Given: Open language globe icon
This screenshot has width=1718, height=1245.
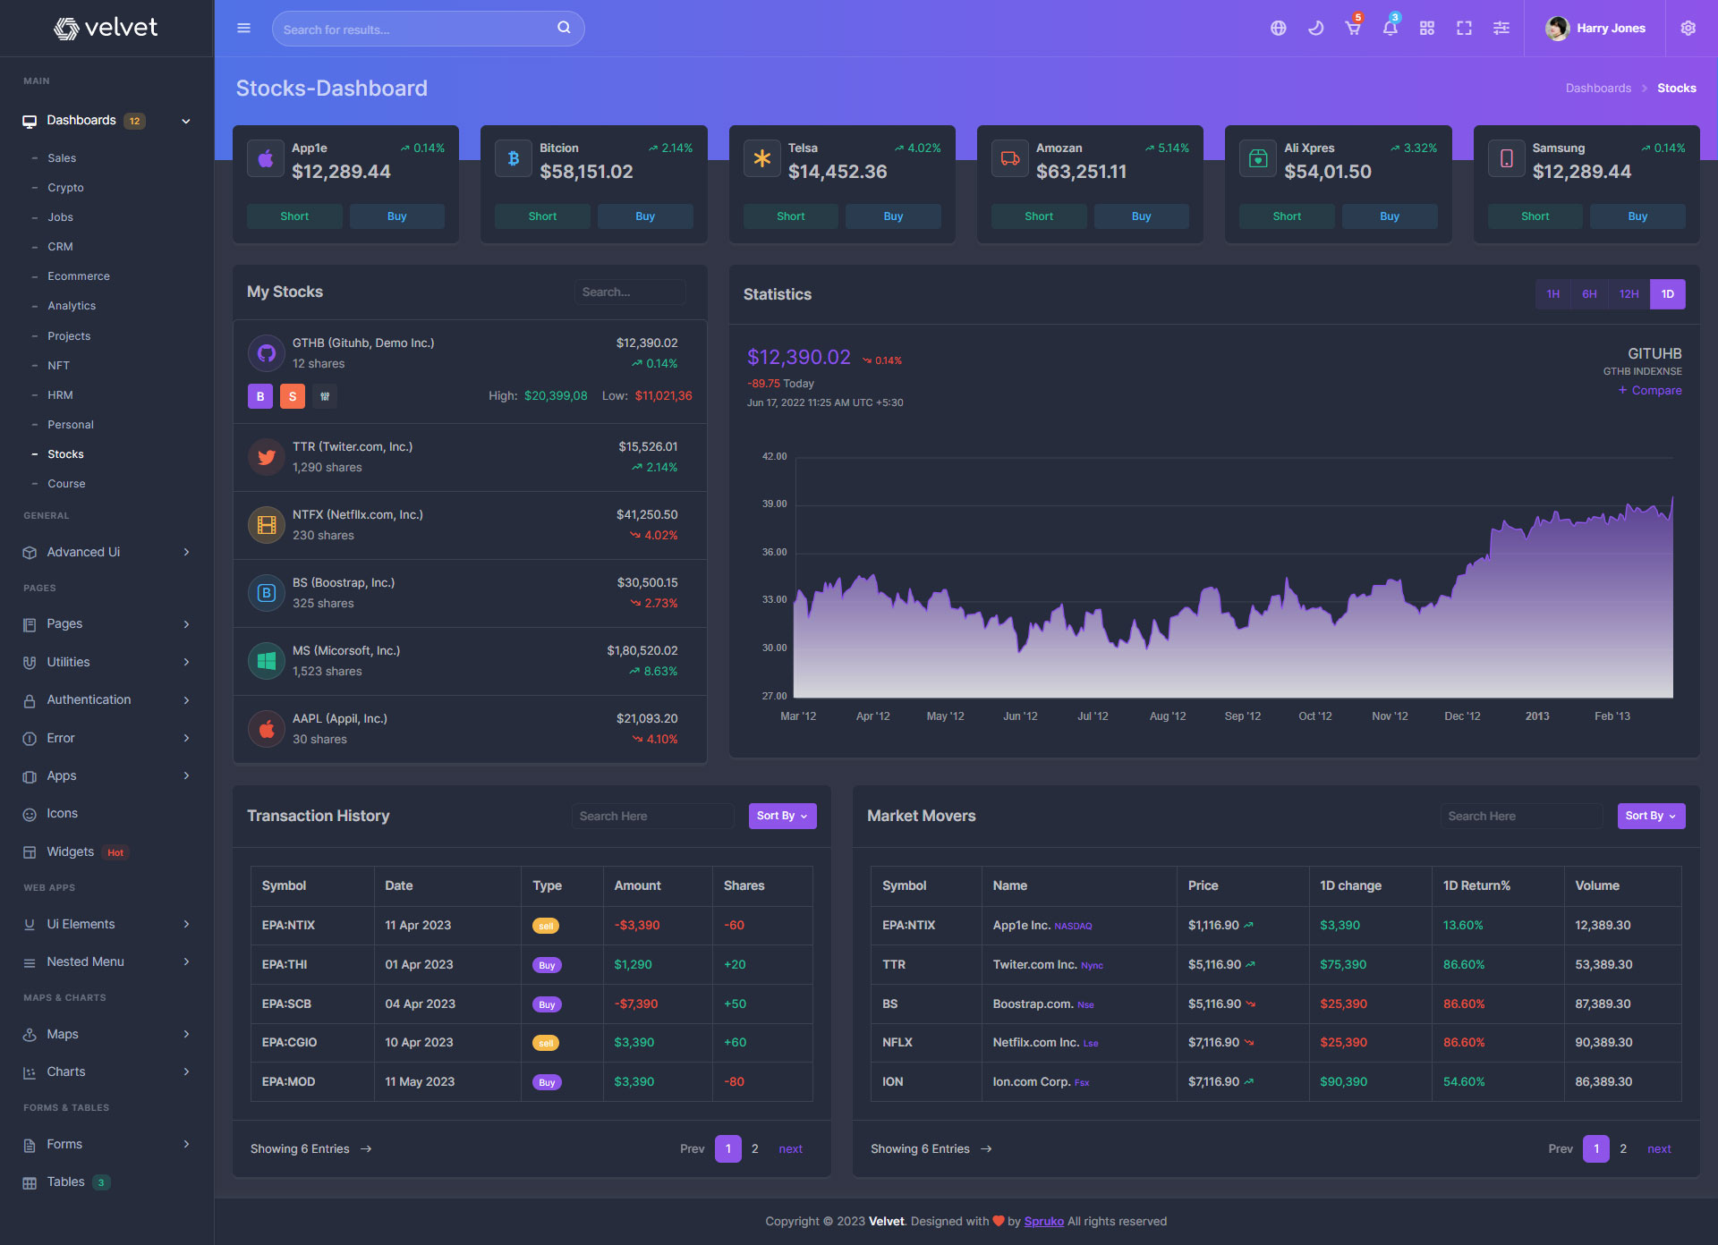Looking at the screenshot, I should [1278, 29].
